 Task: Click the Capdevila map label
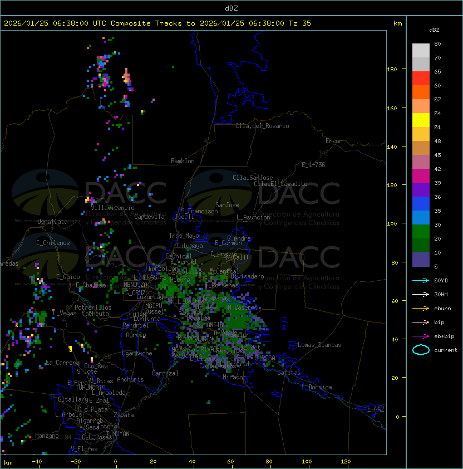click(149, 217)
